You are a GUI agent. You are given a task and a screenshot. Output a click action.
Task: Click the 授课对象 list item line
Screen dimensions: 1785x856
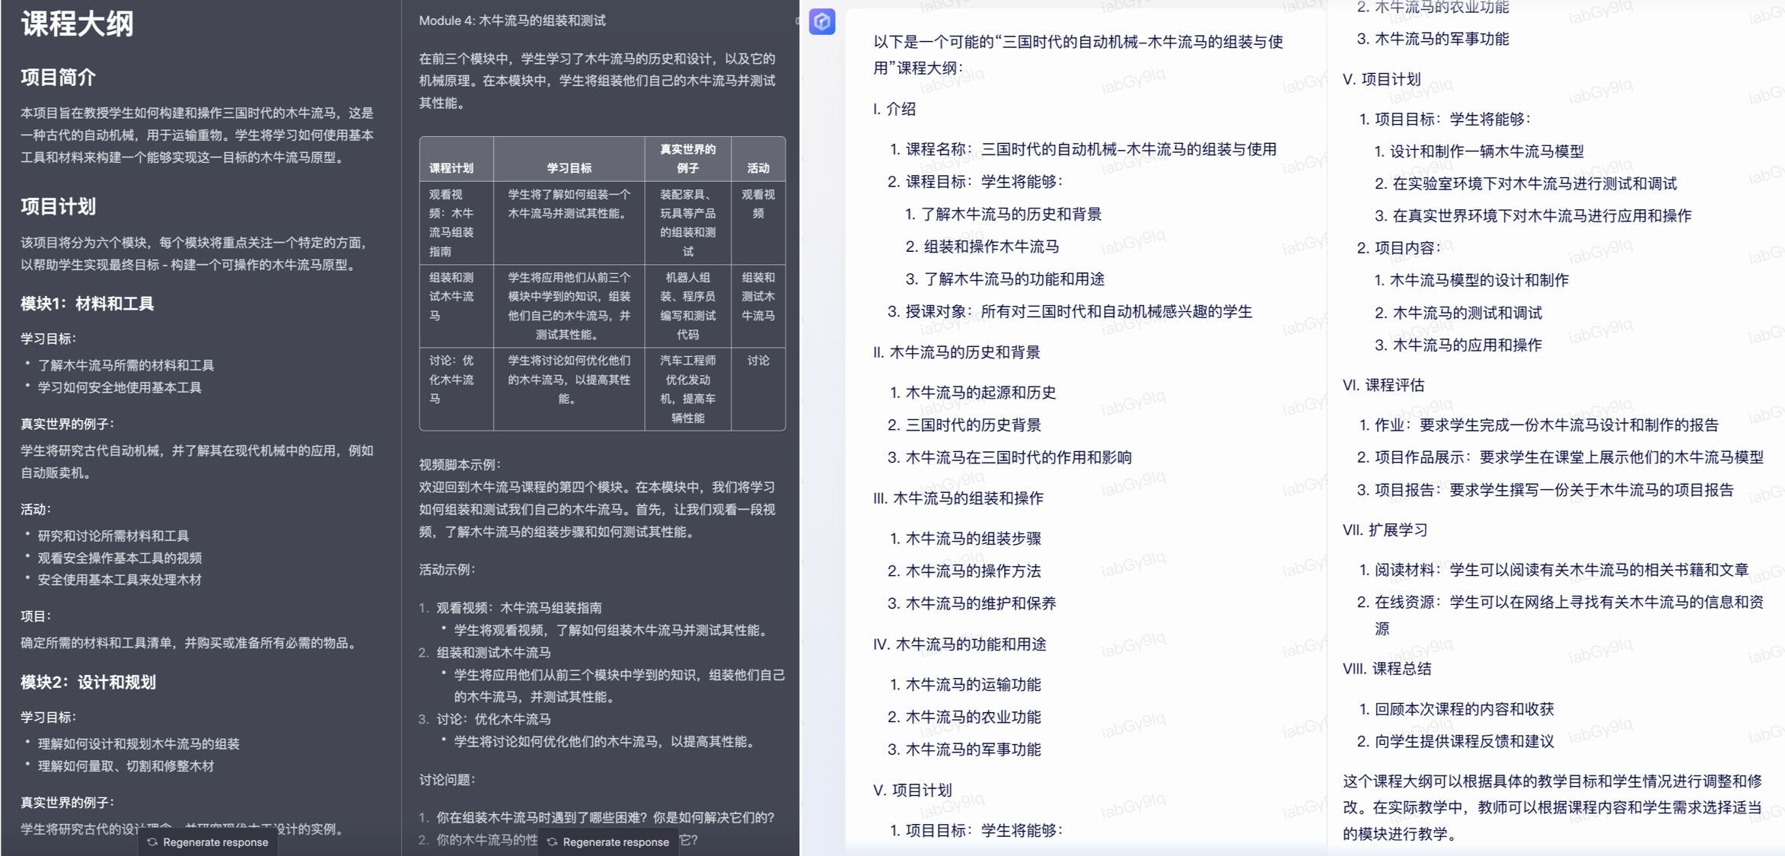click(1069, 311)
